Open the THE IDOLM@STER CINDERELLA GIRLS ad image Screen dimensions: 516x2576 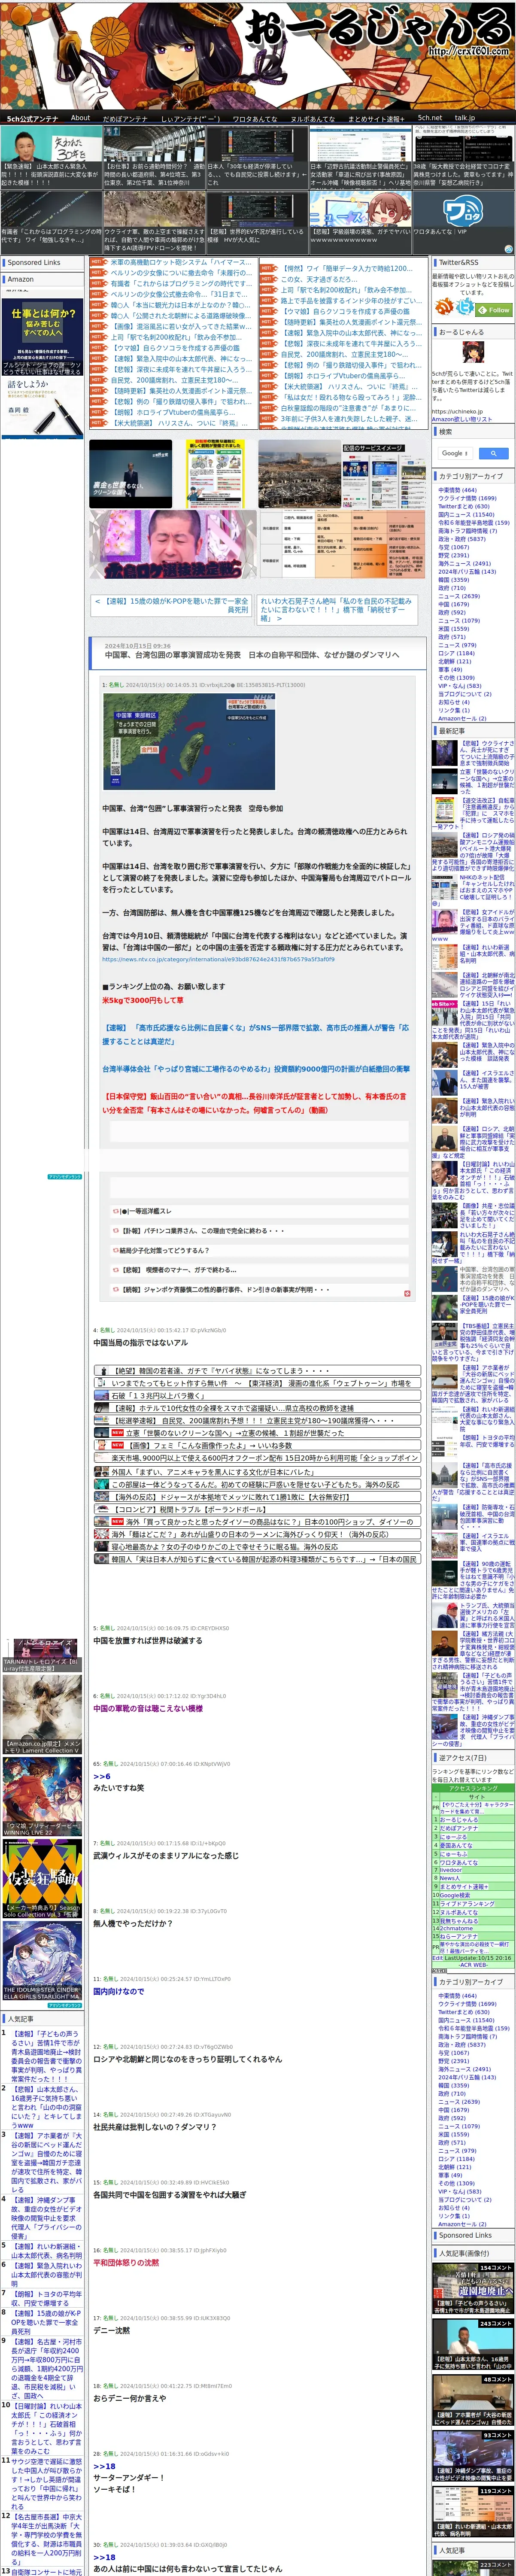[41, 1961]
